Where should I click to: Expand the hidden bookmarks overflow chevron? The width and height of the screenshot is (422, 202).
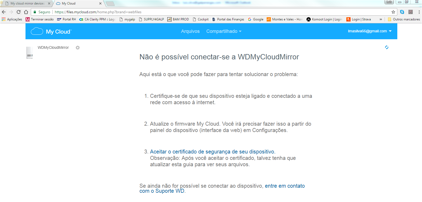(381, 19)
